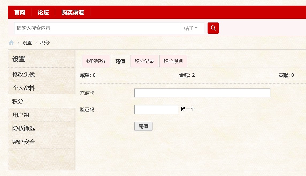Click the home icon in breadcrumb

(x=11, y=43)
